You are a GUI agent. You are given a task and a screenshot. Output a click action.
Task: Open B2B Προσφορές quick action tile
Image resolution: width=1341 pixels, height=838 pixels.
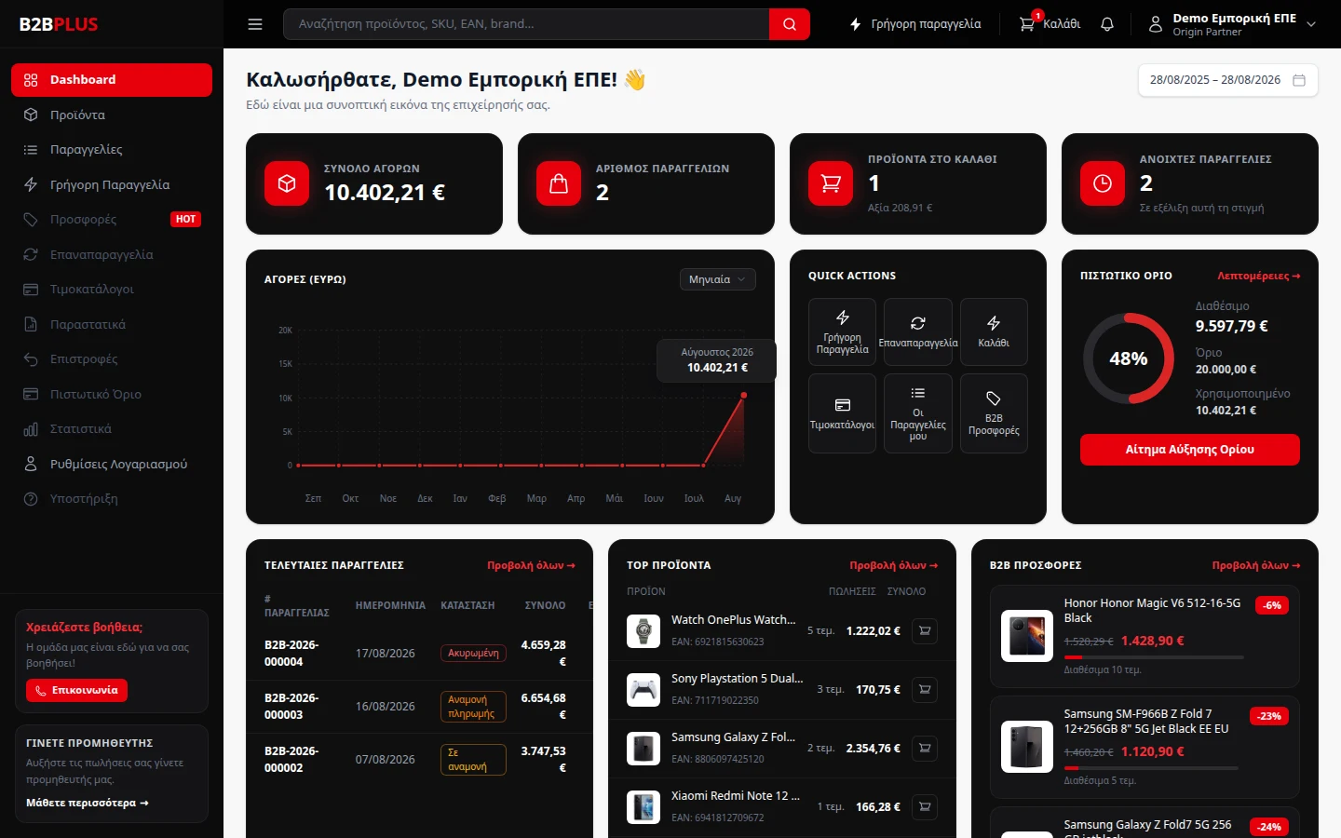coord(994,413)
